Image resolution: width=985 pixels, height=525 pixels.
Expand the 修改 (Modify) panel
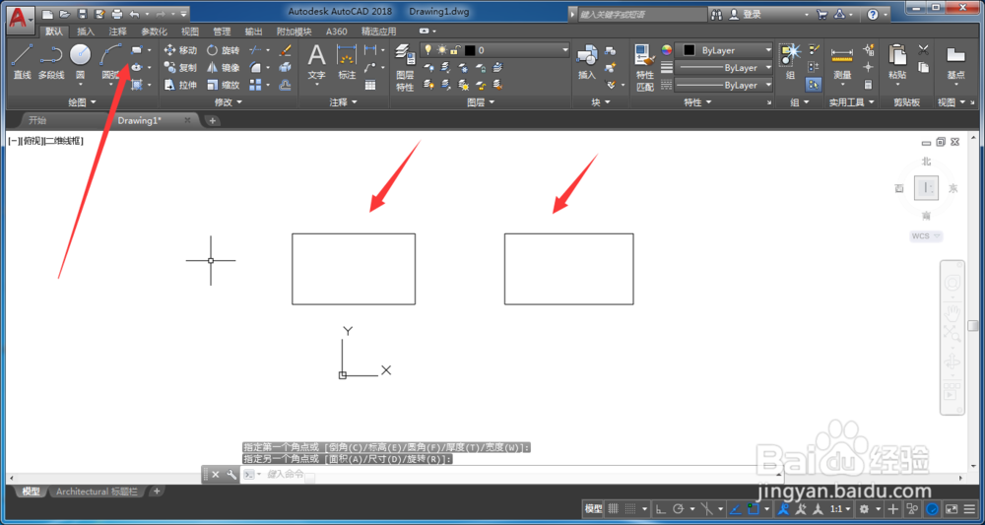click(229, 102)
